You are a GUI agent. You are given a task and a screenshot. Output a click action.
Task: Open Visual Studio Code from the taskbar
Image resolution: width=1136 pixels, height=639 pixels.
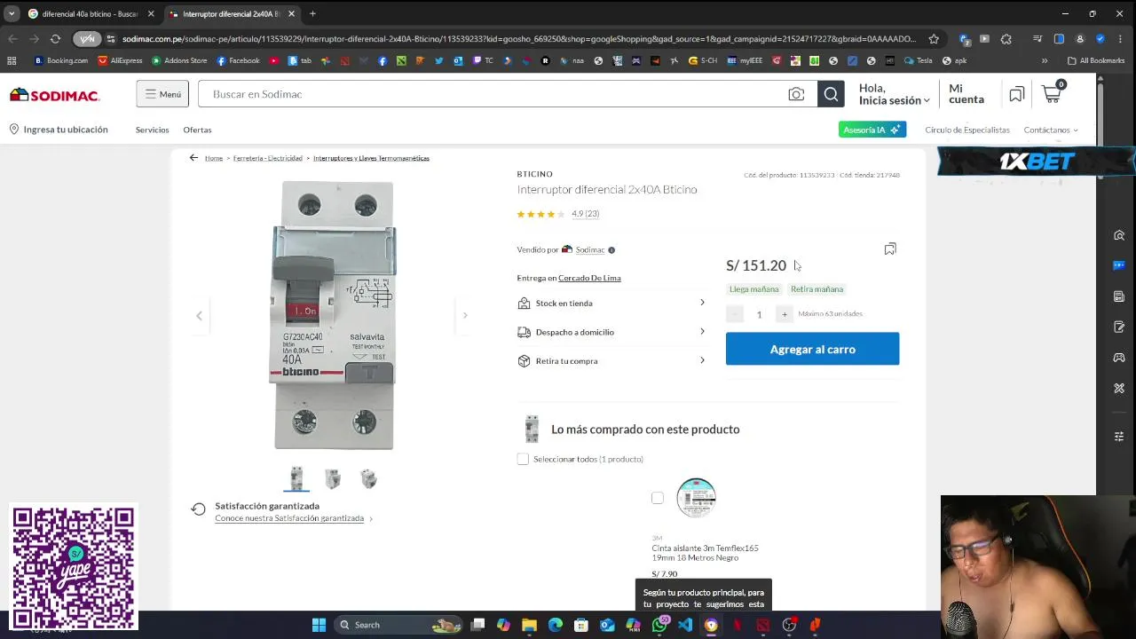685,625
